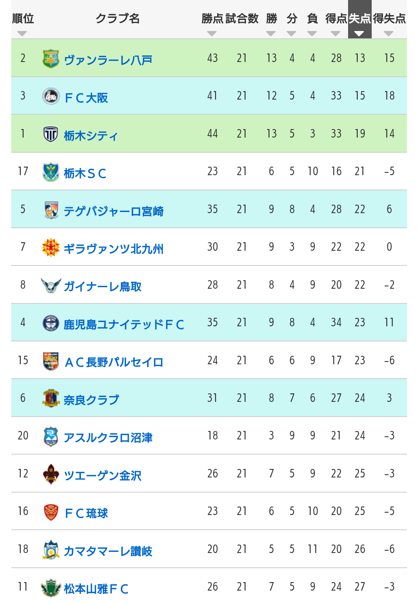Click the アスルクラロ沼津 table row
The image size is (417, 603).
pos(209,436)
